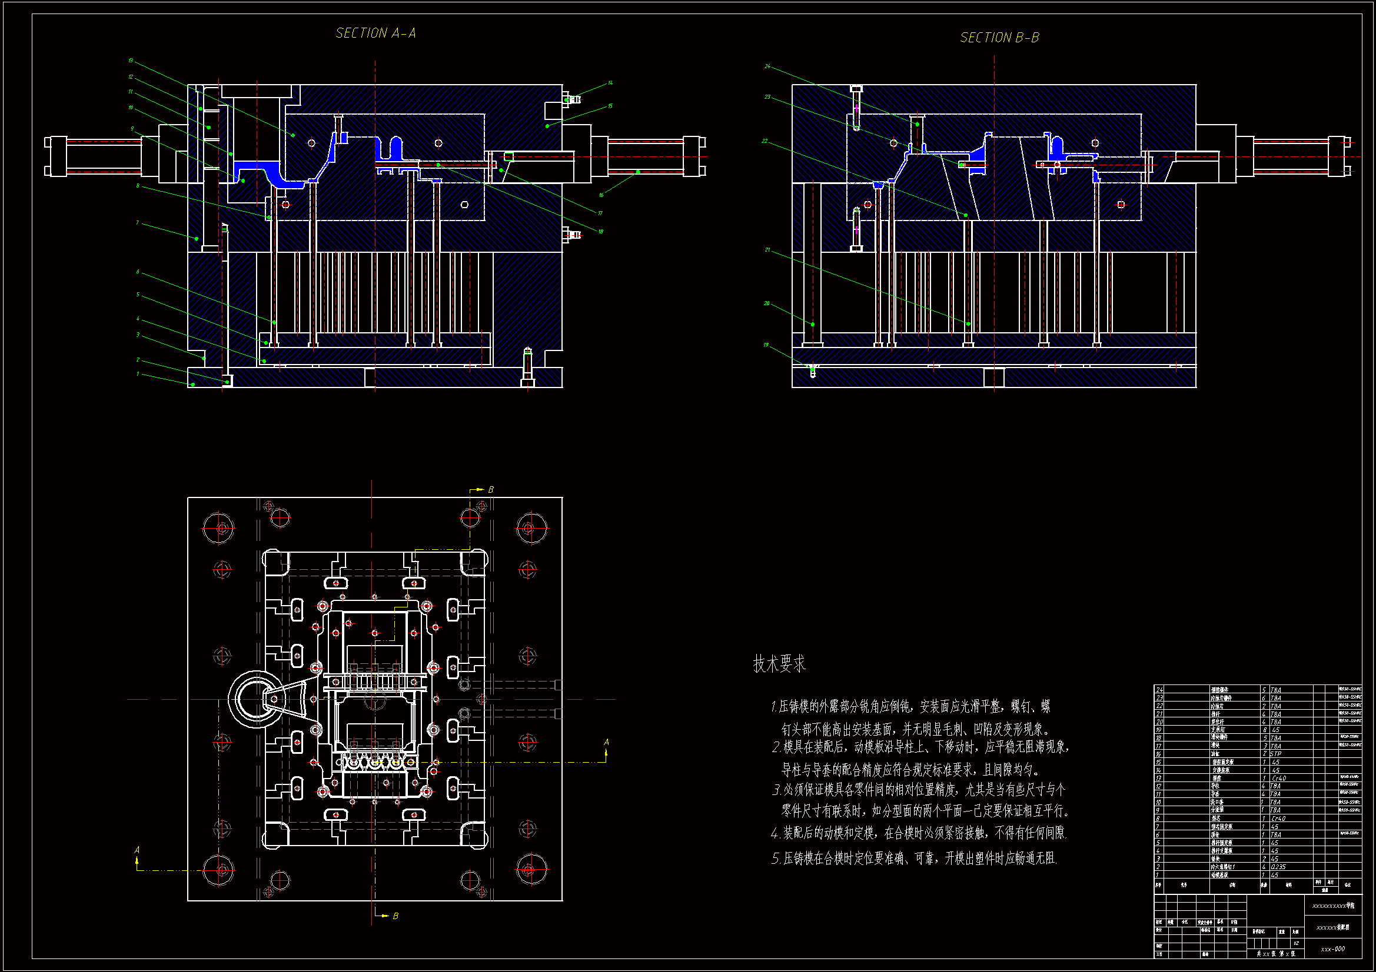Click balloon number 13 in Section A-A
The width and height of the screenshot is (1376, 972).
(131, 61)
